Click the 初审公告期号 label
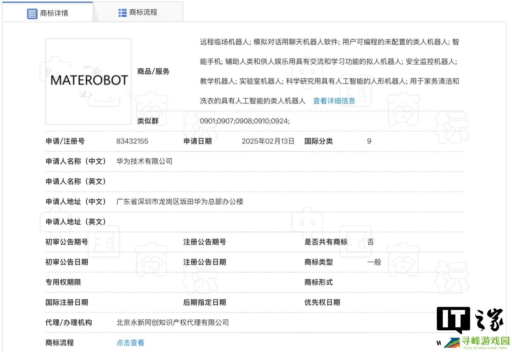This screenshot has width=512, height=352. point(66,242)
